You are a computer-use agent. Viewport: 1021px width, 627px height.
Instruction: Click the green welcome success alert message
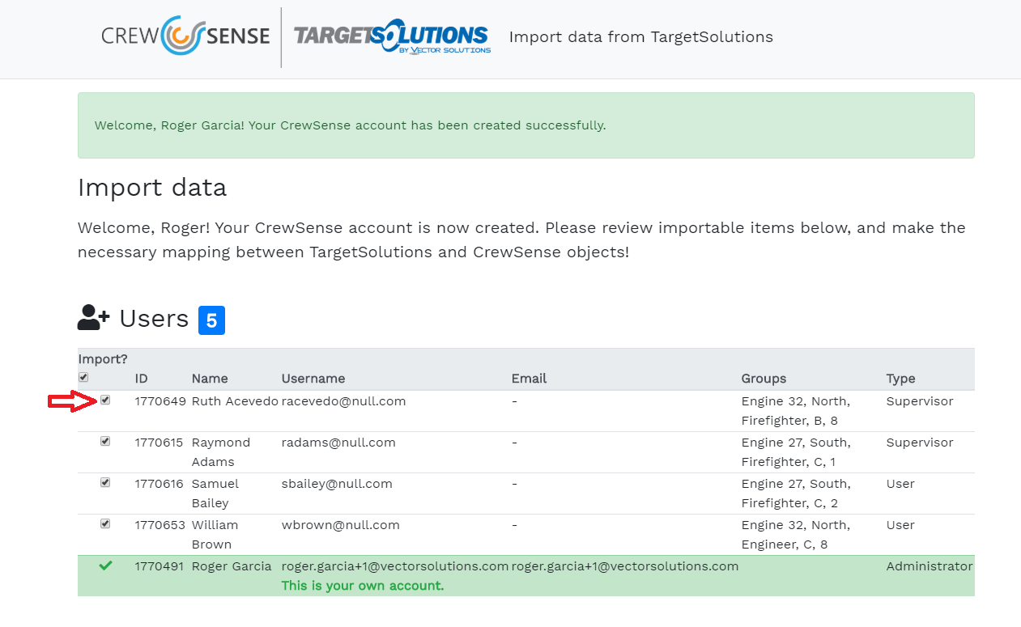click(x=526, y=125)
